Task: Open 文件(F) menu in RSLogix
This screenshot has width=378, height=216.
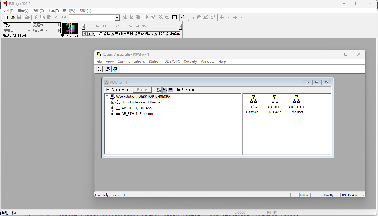Action: [x=8, y=11]
